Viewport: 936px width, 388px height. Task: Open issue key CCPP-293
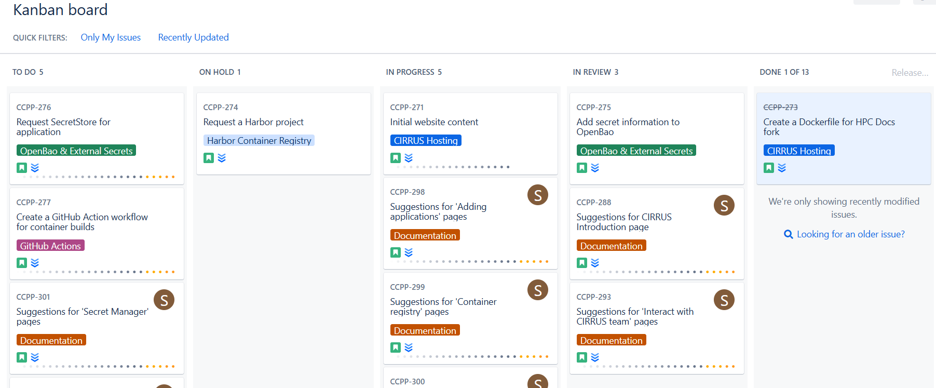point(593,297)
